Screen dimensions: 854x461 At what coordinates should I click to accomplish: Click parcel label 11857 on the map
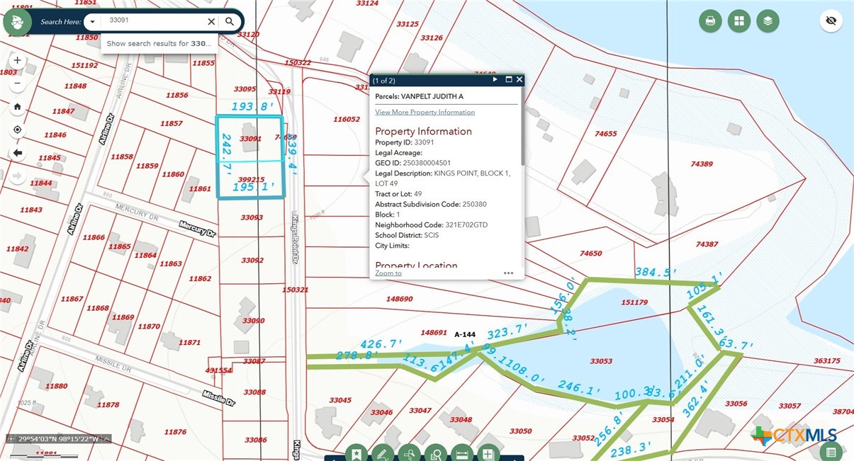click(x=172, y=123)
